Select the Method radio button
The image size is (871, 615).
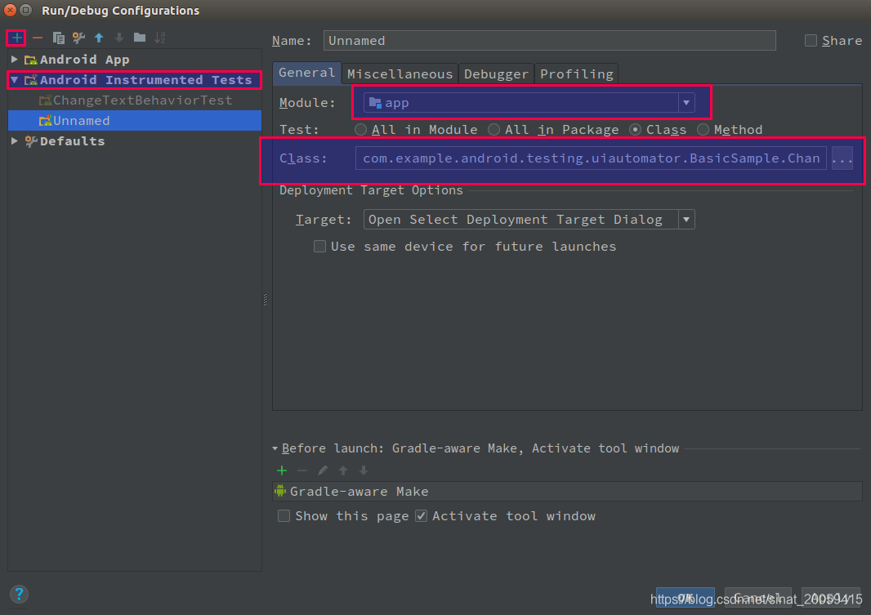point(703,129)
